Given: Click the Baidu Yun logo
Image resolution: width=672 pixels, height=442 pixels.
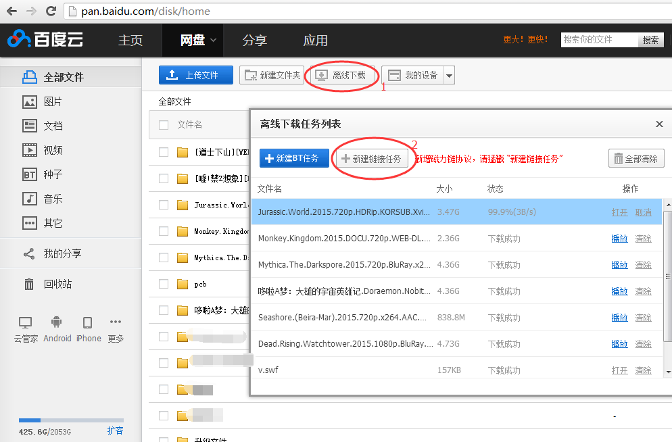Looking at the screenshot, I should [x=45, y=39].
